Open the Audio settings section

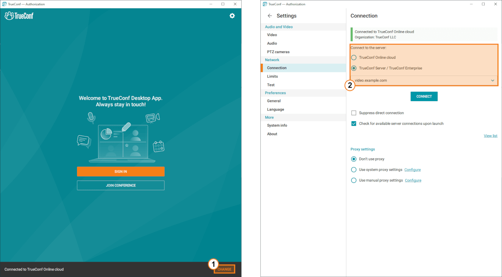point(303,43)
